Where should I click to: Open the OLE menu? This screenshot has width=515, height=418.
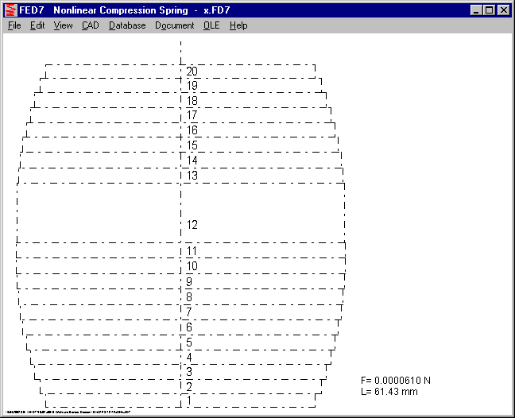[x=211, y=25]
